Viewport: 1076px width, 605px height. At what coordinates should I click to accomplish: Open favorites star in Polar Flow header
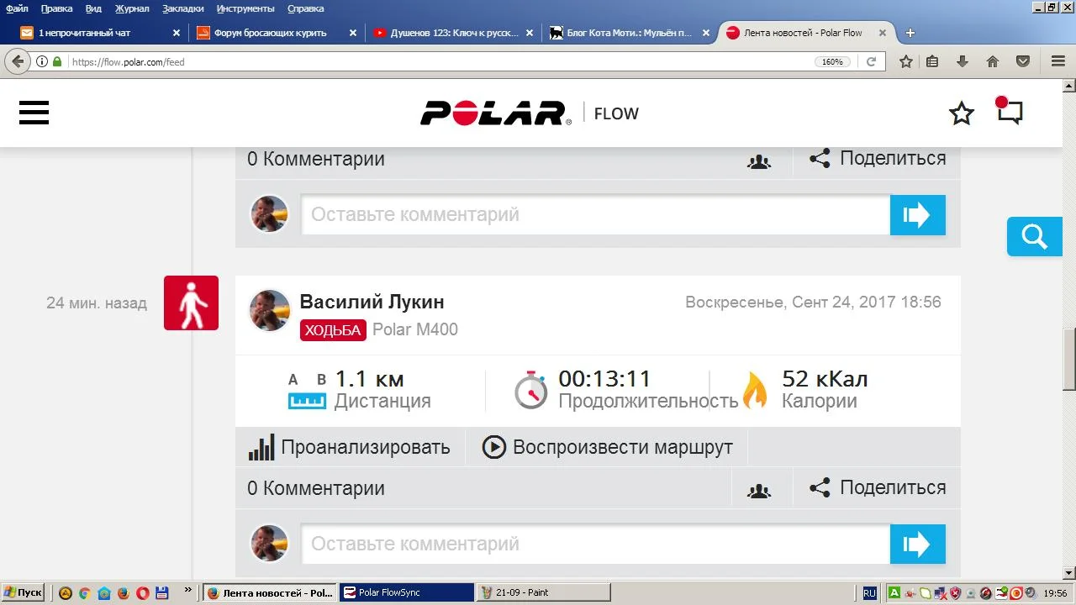coord(962,113)
